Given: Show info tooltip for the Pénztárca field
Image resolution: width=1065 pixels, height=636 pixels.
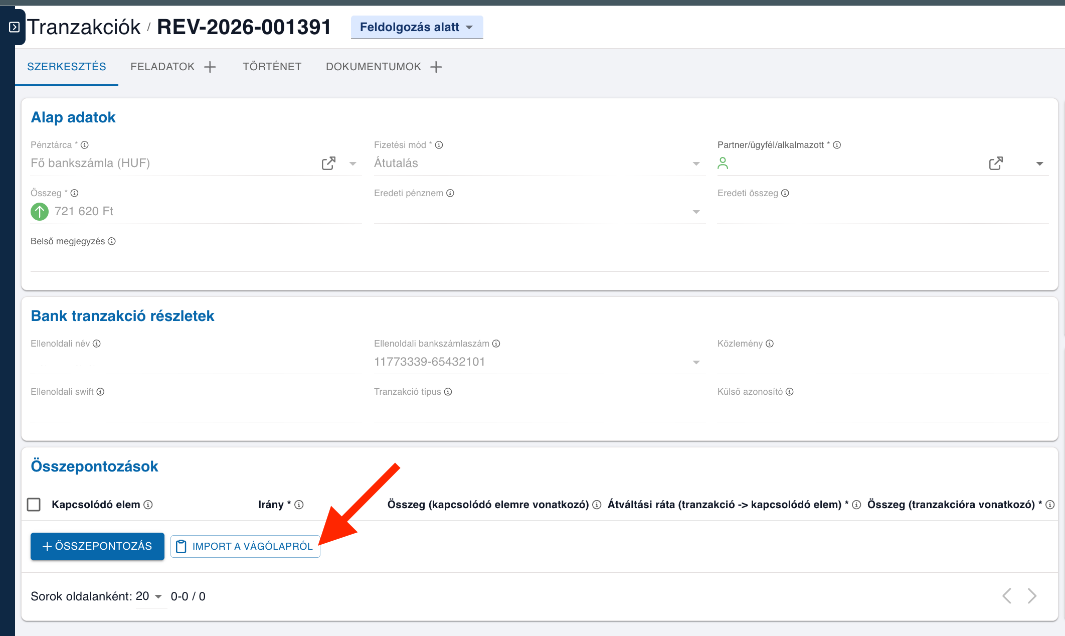Looking at the screenshot, I should [85, 145].
